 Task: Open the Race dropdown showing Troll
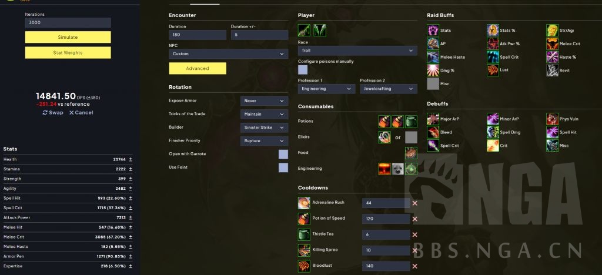357,51
